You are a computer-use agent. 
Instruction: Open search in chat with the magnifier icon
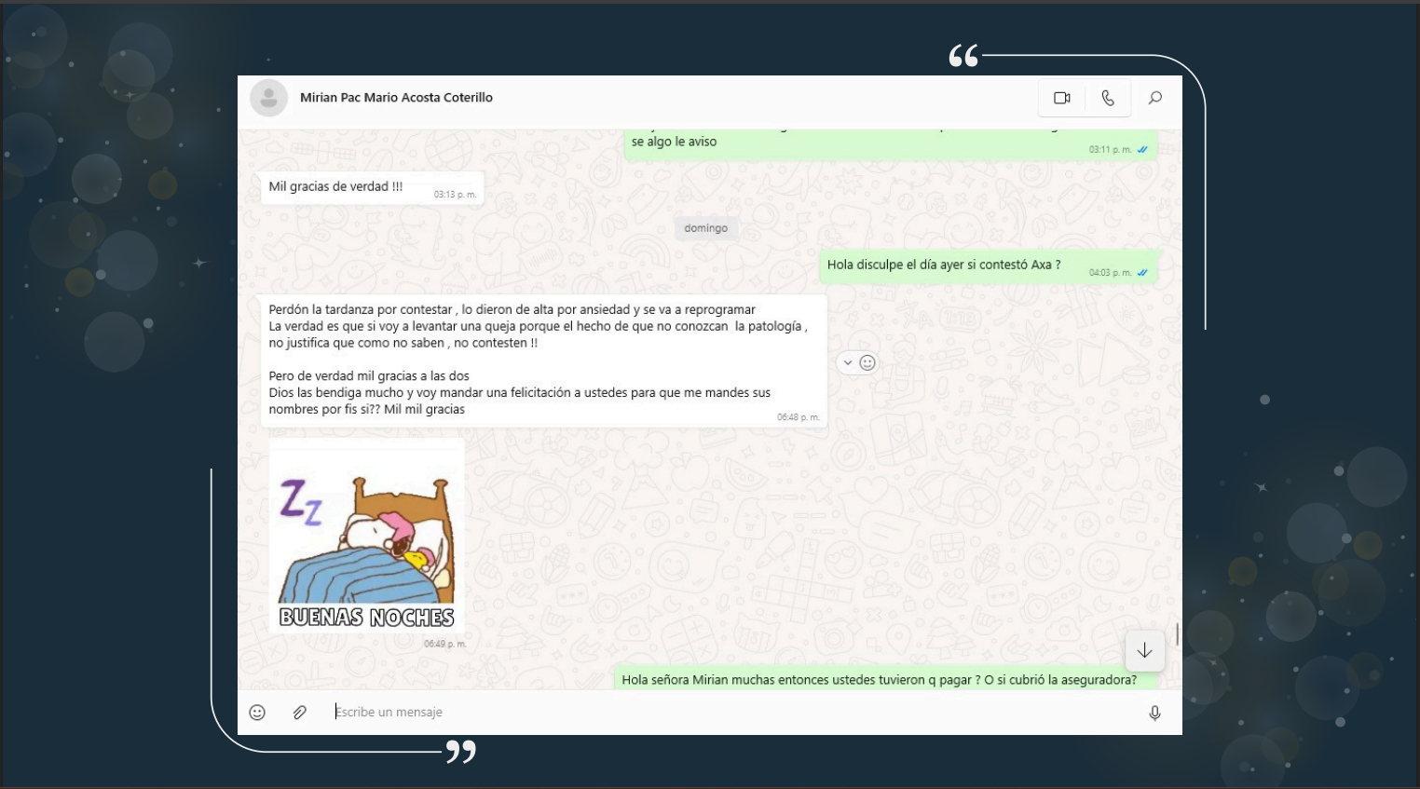1155,98
